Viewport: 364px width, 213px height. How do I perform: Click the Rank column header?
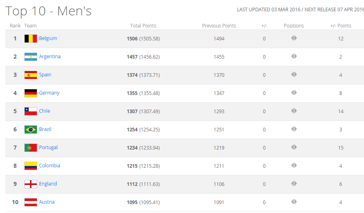[x=15, y=26]
